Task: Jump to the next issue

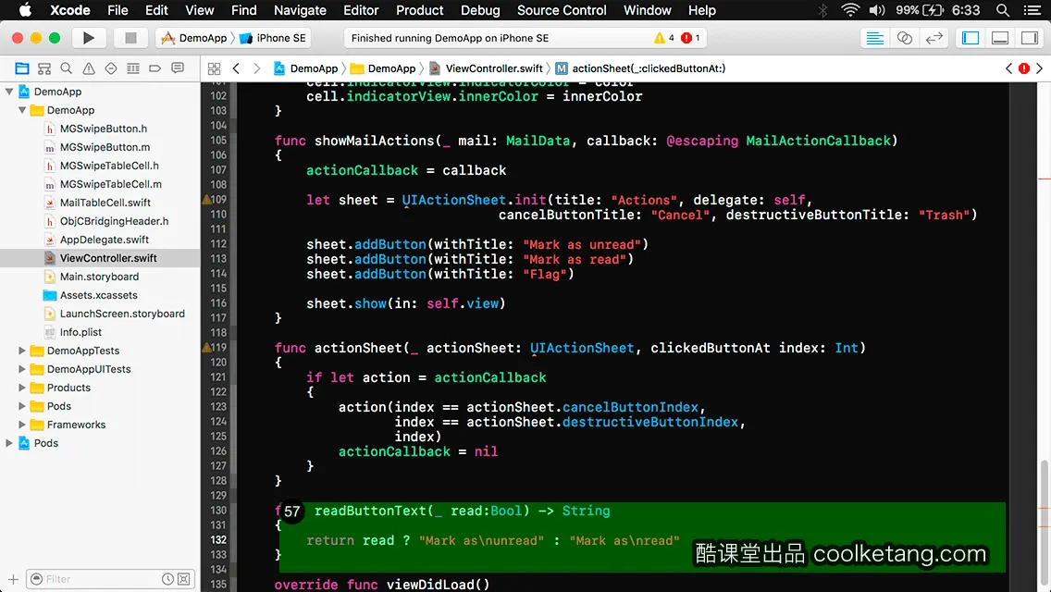Action: [x=1040, y=68]
